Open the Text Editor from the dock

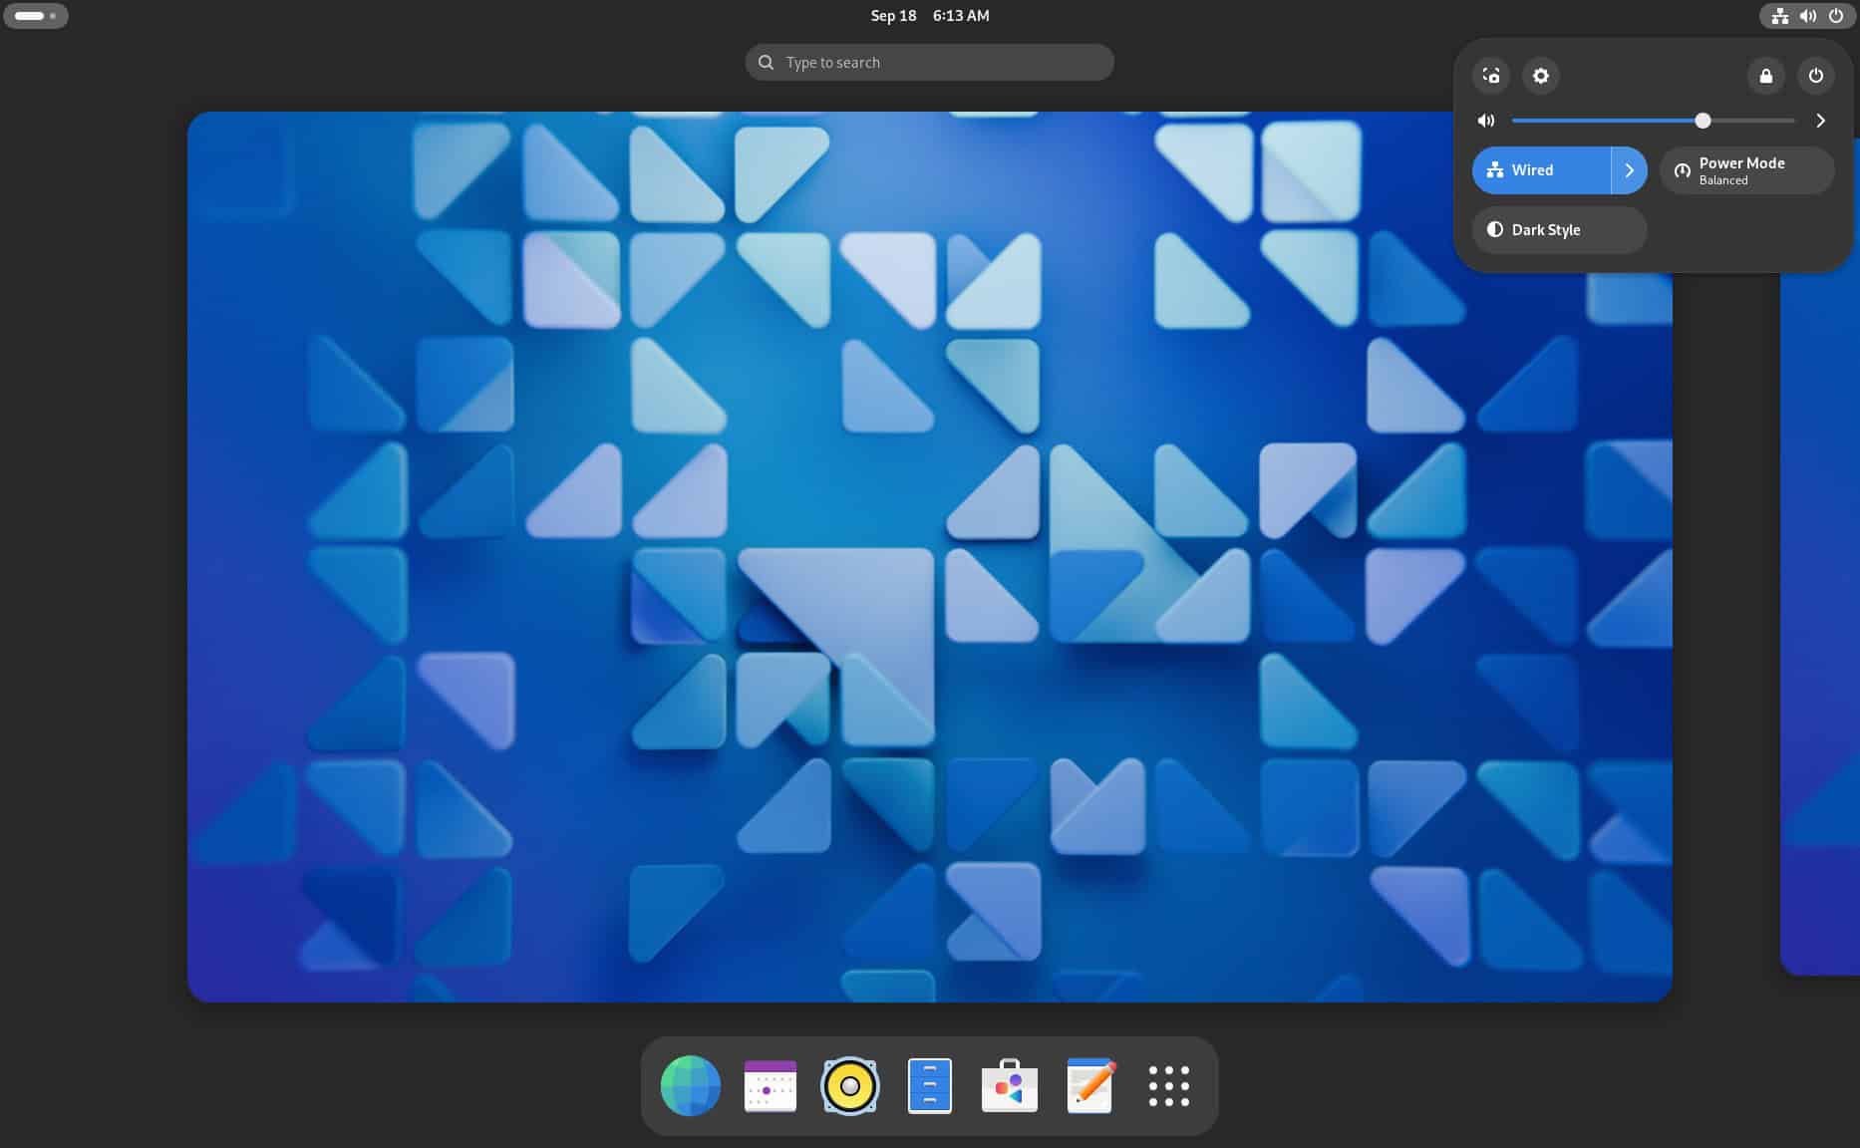click(x=1088, y=1085)
